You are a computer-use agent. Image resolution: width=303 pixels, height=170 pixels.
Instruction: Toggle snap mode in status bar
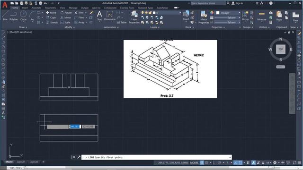pos(206,162)
